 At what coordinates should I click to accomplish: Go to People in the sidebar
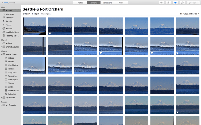coord(9,21)
